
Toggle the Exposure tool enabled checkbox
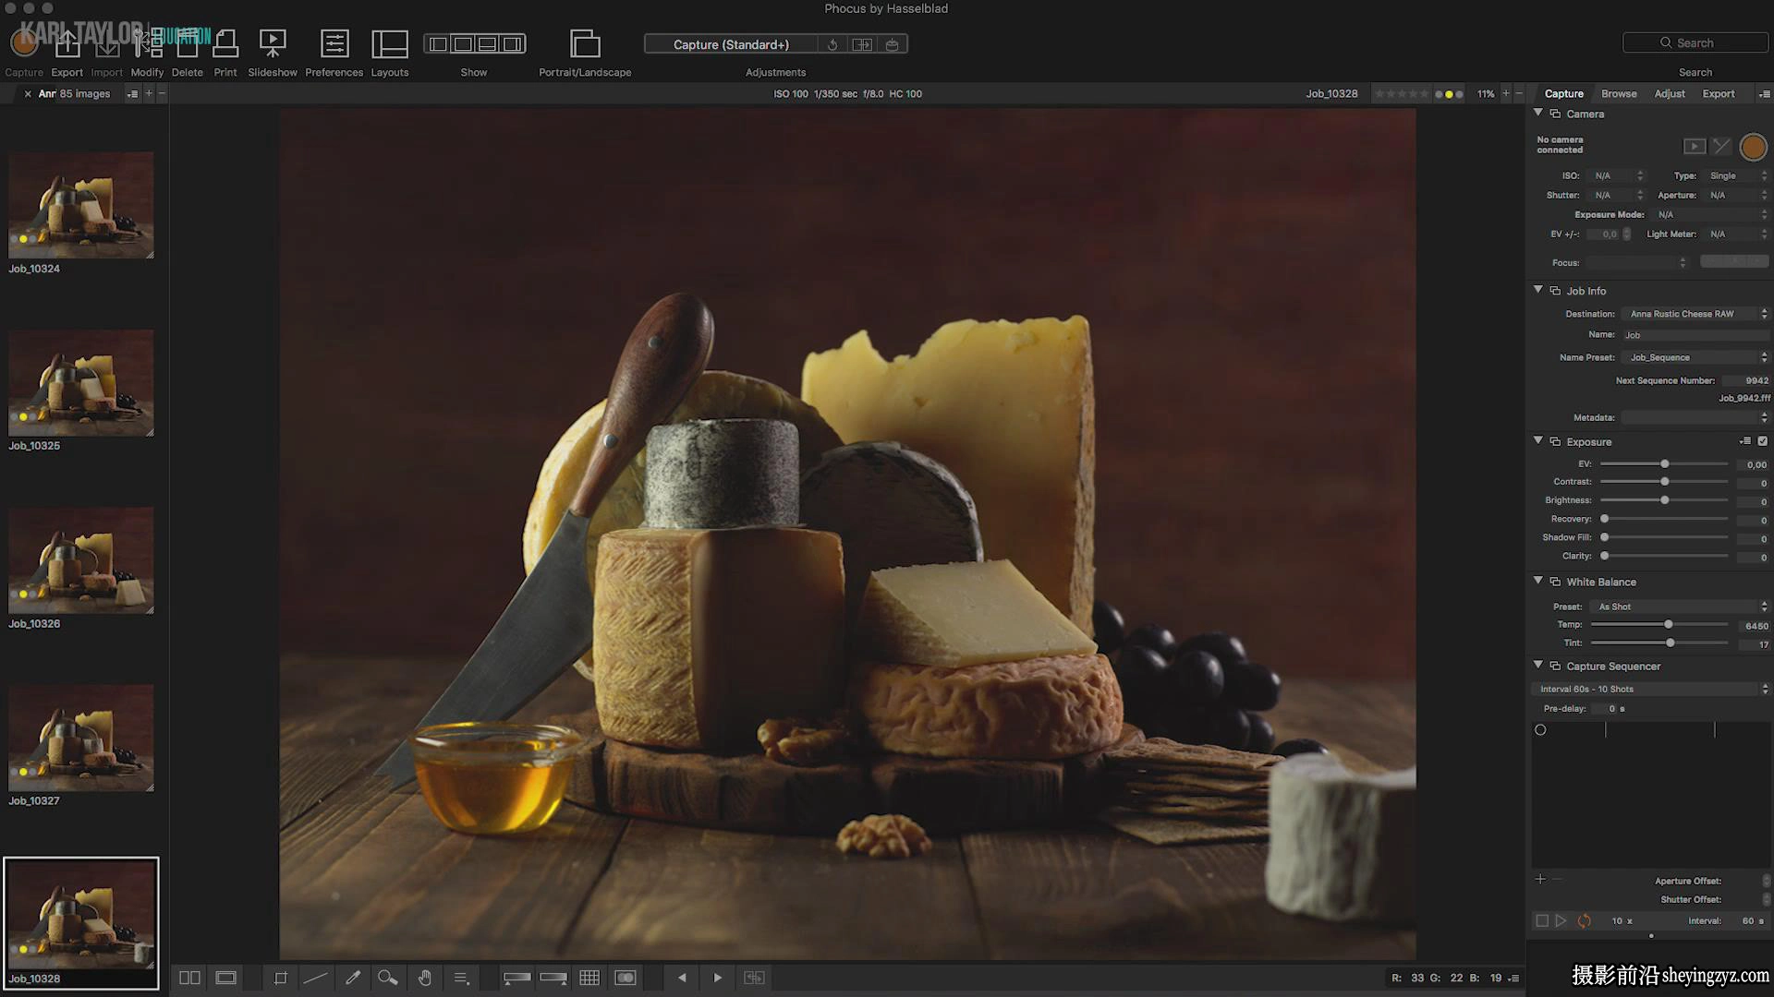pyautogui.click(x=1763, y=441)
